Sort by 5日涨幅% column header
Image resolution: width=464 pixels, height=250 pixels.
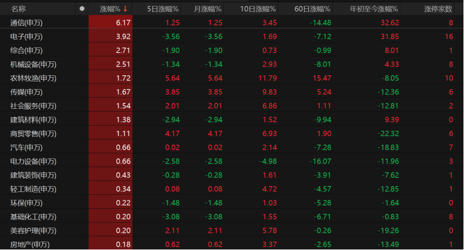163,9
